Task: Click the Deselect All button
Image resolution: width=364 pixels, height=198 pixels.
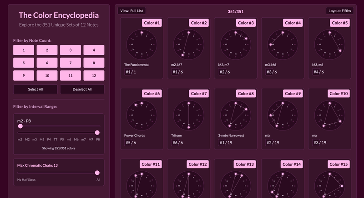Action: (82, 89)
